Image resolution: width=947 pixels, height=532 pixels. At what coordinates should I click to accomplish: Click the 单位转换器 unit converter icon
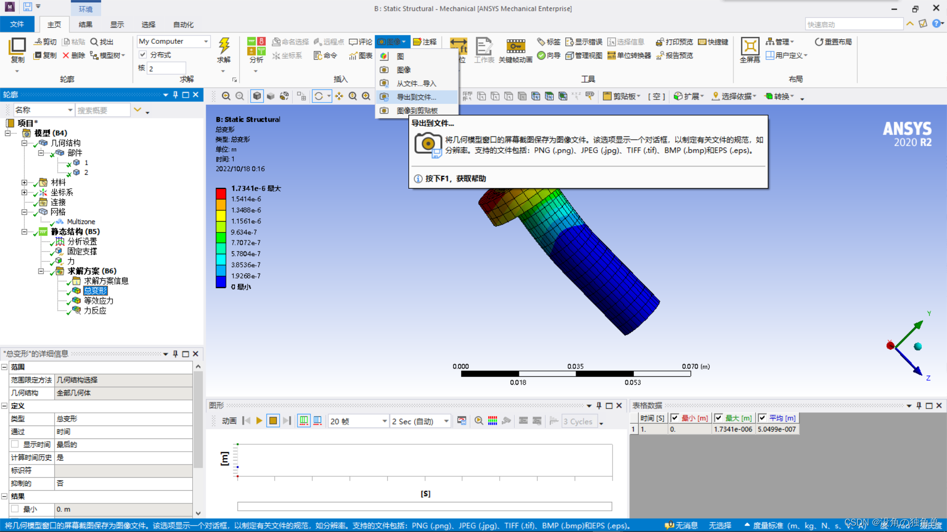629,56
